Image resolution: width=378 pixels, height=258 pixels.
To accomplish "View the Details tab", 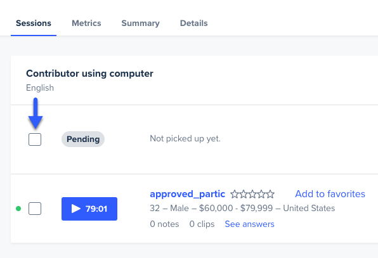I will click(x=194, y=23).
